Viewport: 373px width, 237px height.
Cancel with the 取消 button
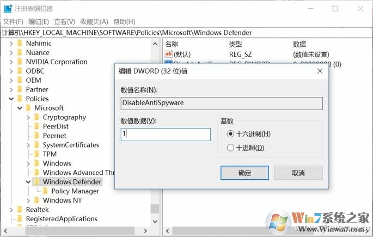click(x=298, y=173)
